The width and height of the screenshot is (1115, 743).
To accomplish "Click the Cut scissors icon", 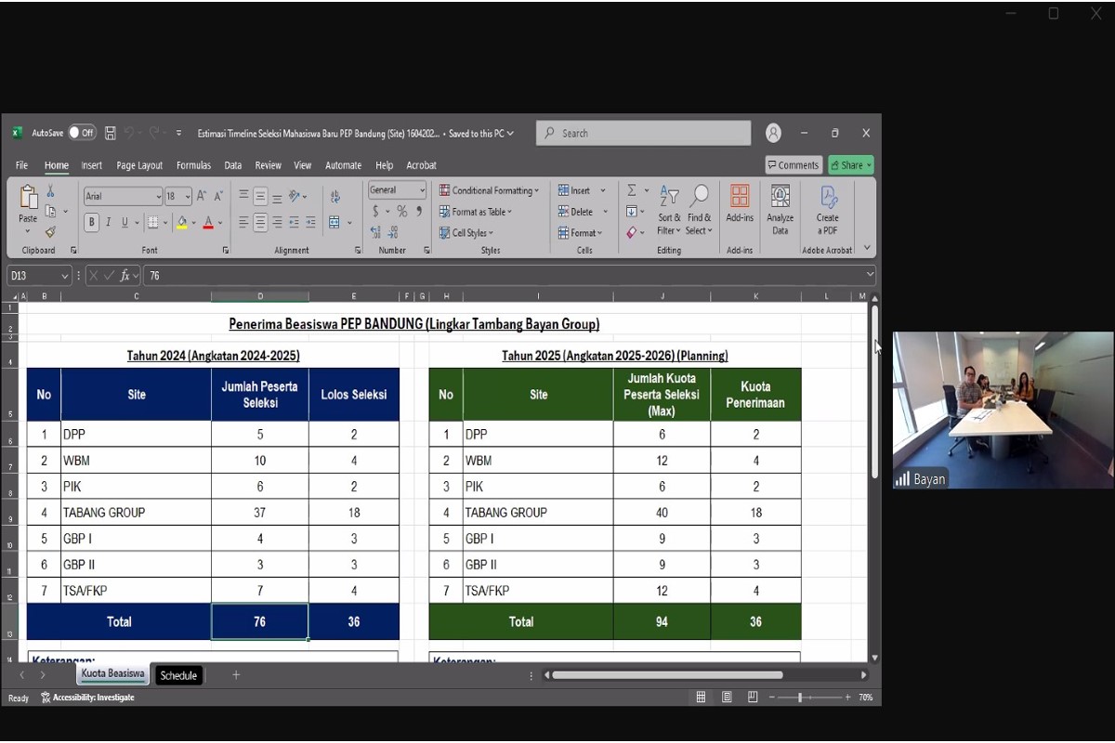I will click(50, 191).
